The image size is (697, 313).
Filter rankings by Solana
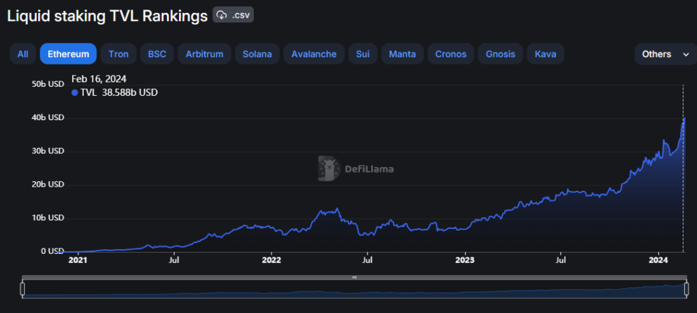[257, 54]
